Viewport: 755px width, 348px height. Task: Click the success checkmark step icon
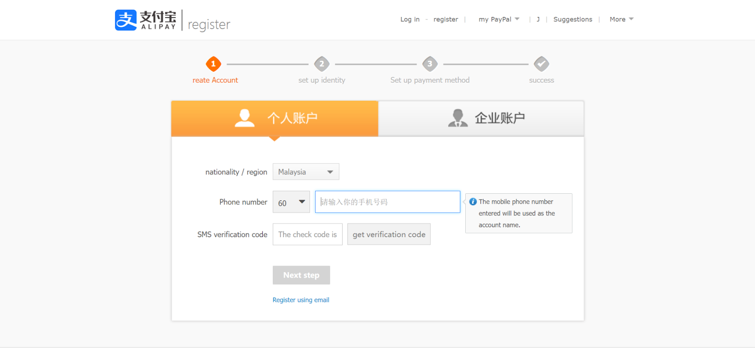(541, 64)
